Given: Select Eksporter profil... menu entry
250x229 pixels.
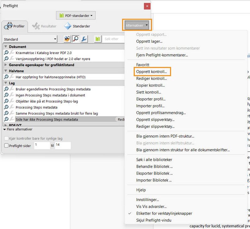Looking at the screenshot, I should [151, 99].
